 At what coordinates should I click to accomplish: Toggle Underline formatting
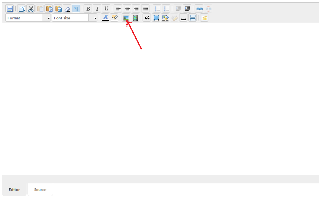[x=106, y=9]
